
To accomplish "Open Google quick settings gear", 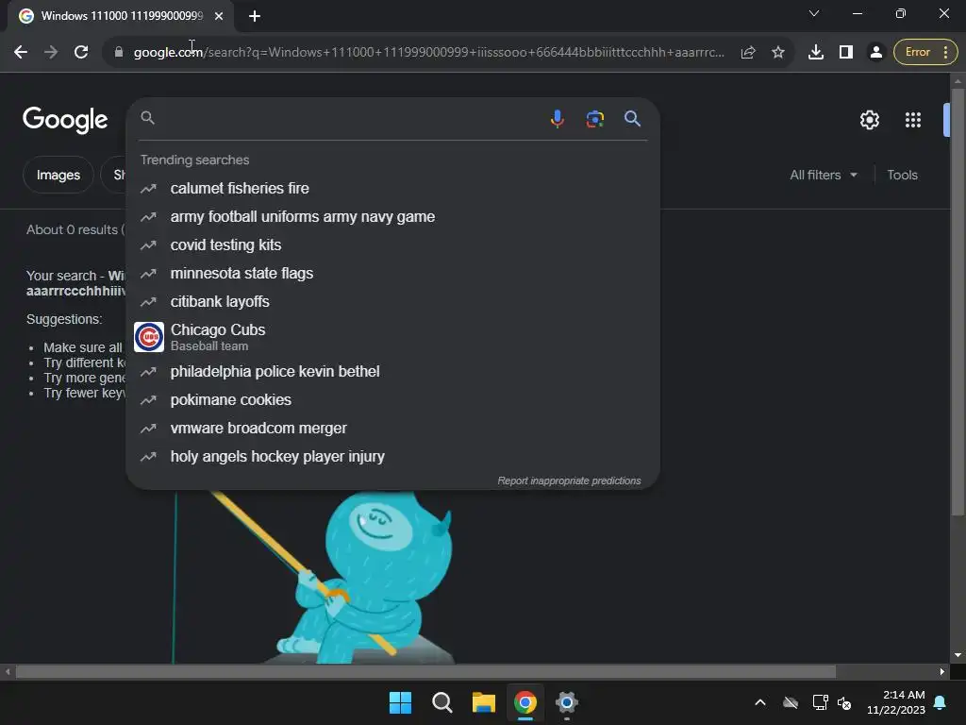I will (869, 120).
